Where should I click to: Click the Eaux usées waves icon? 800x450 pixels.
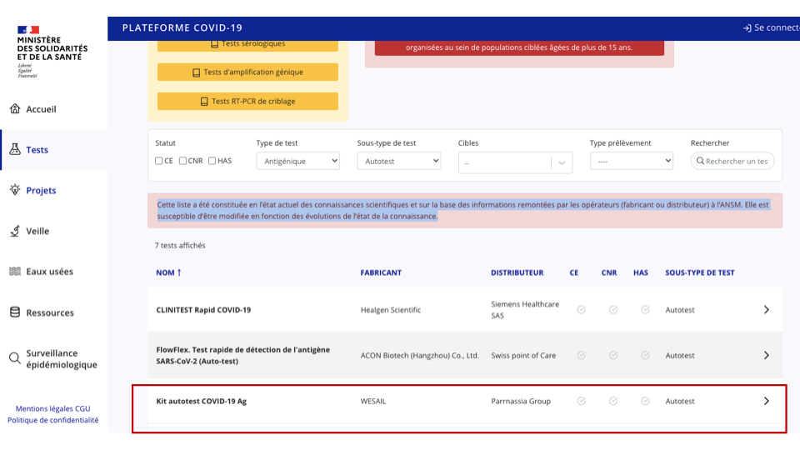click(15, 271)
